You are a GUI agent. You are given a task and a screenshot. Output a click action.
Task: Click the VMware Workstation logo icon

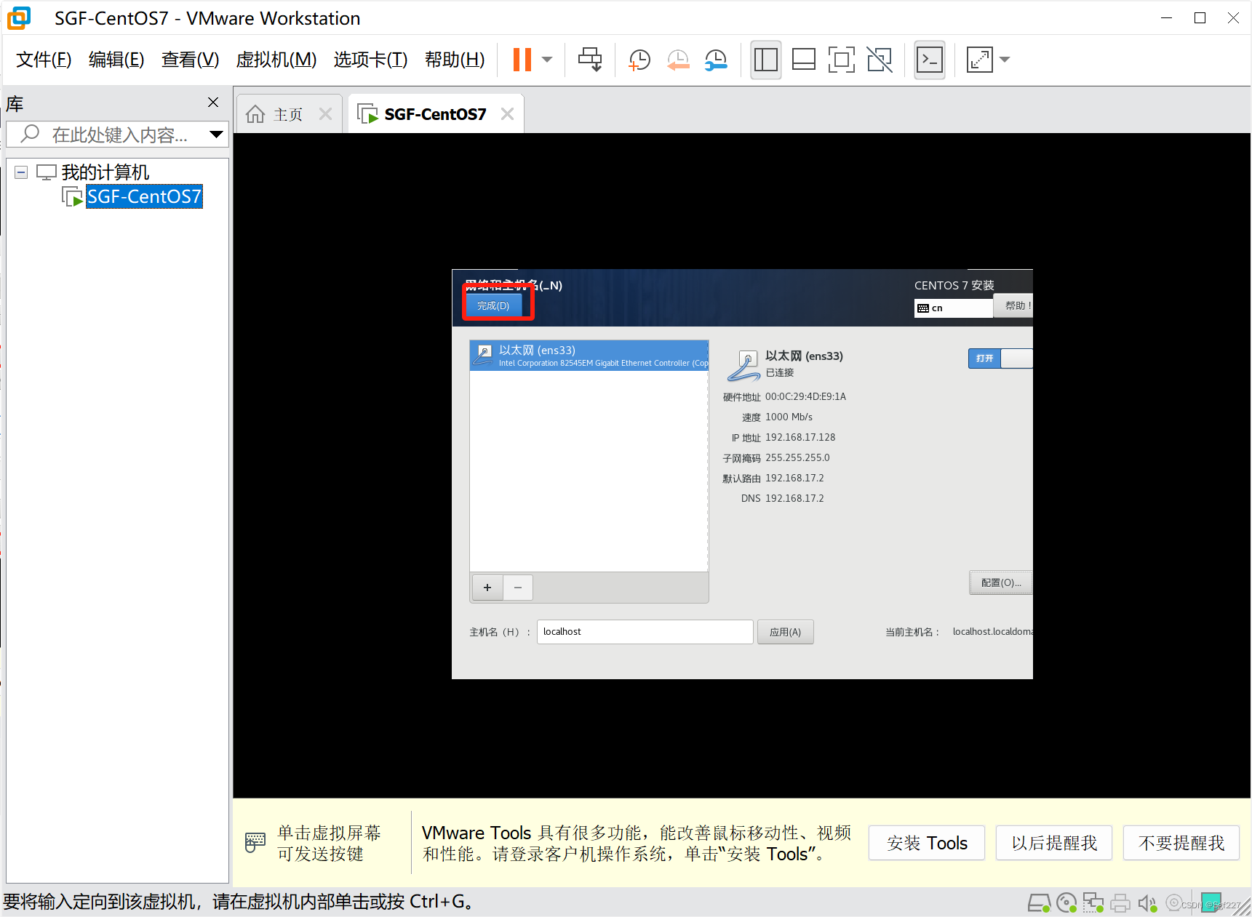tap(19, 17)
